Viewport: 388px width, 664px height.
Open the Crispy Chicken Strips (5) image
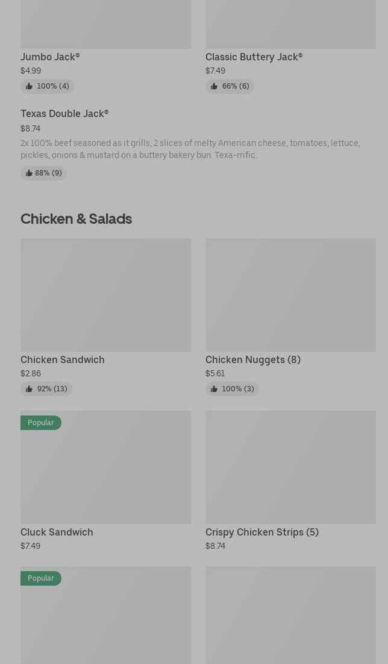[290, 467]
